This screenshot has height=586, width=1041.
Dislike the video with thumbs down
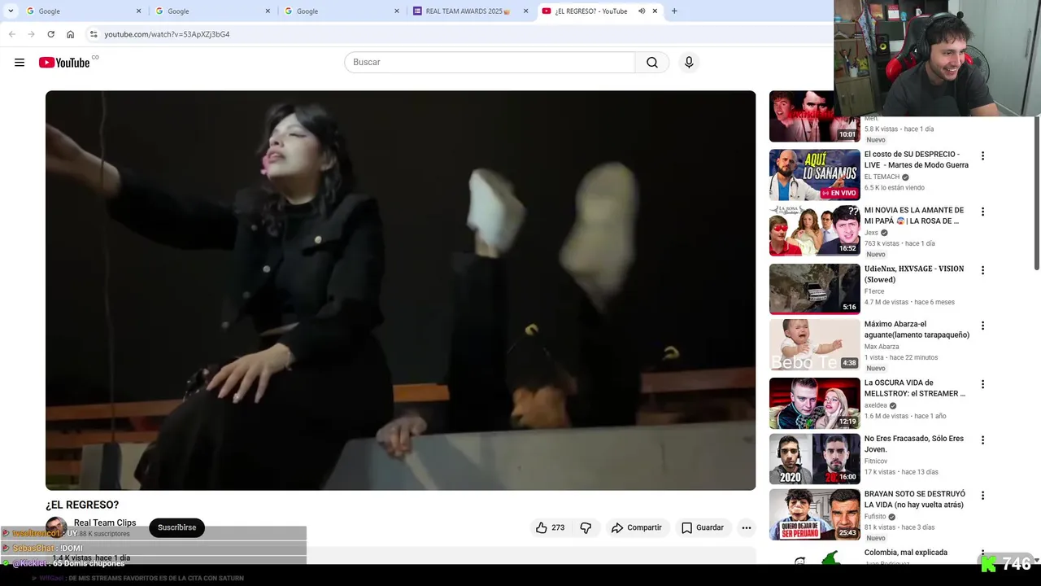[x=586, y=527]
